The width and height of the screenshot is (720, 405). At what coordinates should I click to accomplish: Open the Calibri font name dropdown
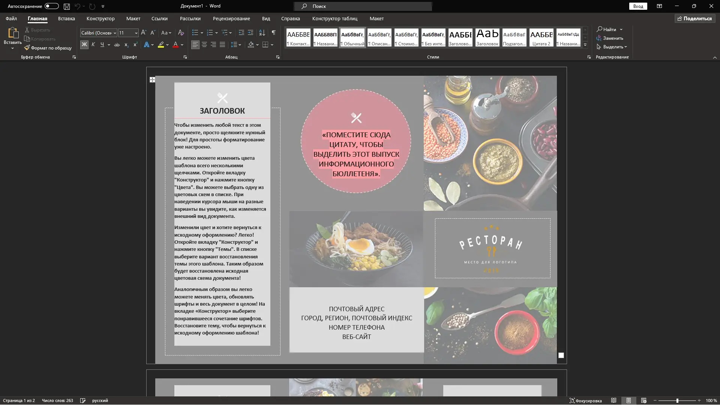pos(115,33)
